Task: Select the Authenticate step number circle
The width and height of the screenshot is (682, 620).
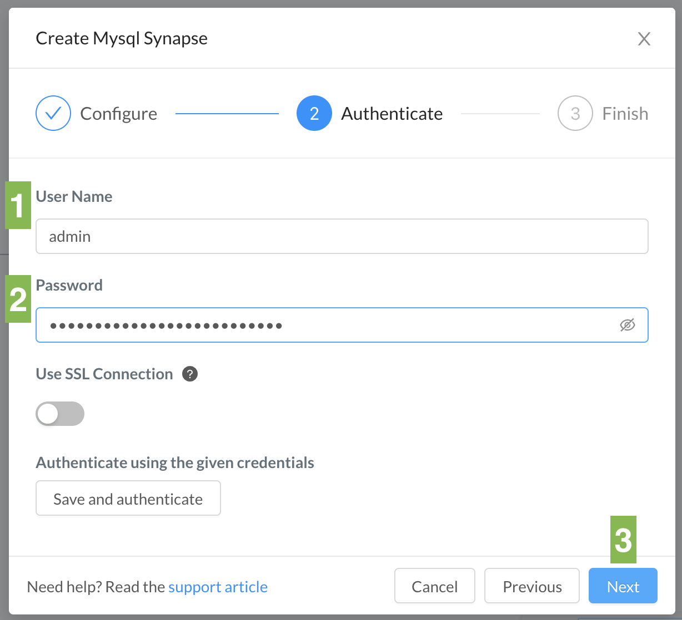Action: [x=314, y=113]
